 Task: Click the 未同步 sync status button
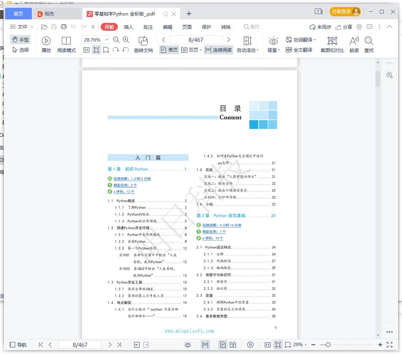coord(320,27)
